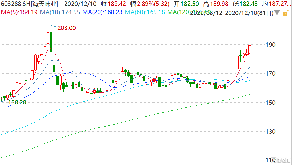Click the orange padlock icon
The height and width of the screenshot is (165, 292).
[x=286, y=13]
